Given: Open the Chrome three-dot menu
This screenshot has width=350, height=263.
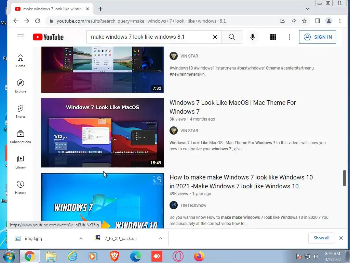Looking at the screenshot, I should 340,21.
